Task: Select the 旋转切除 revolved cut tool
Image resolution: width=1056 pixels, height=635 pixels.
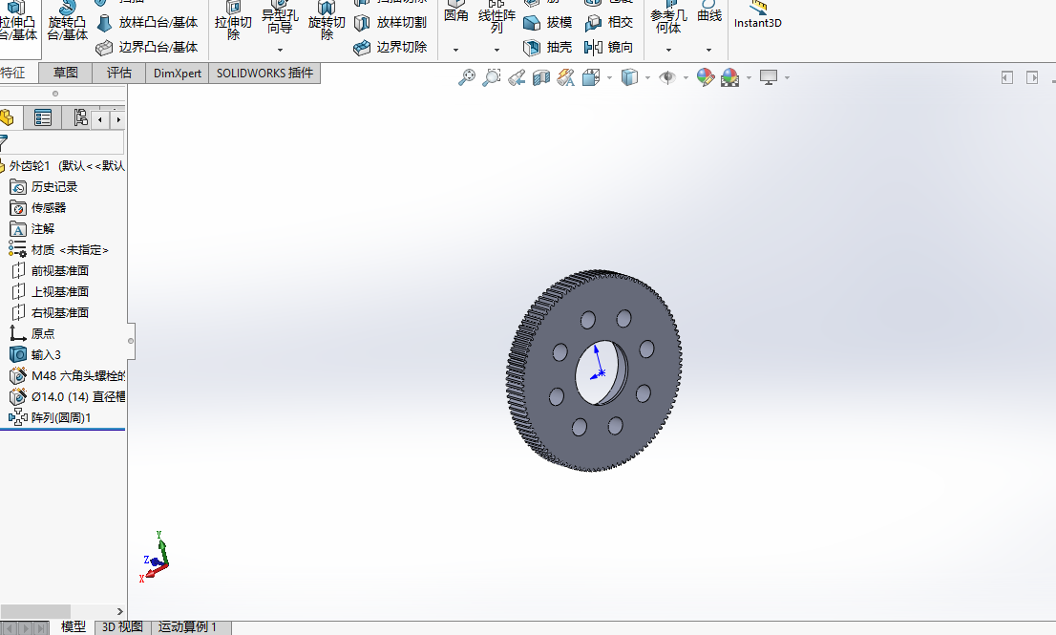Action: 327,22
